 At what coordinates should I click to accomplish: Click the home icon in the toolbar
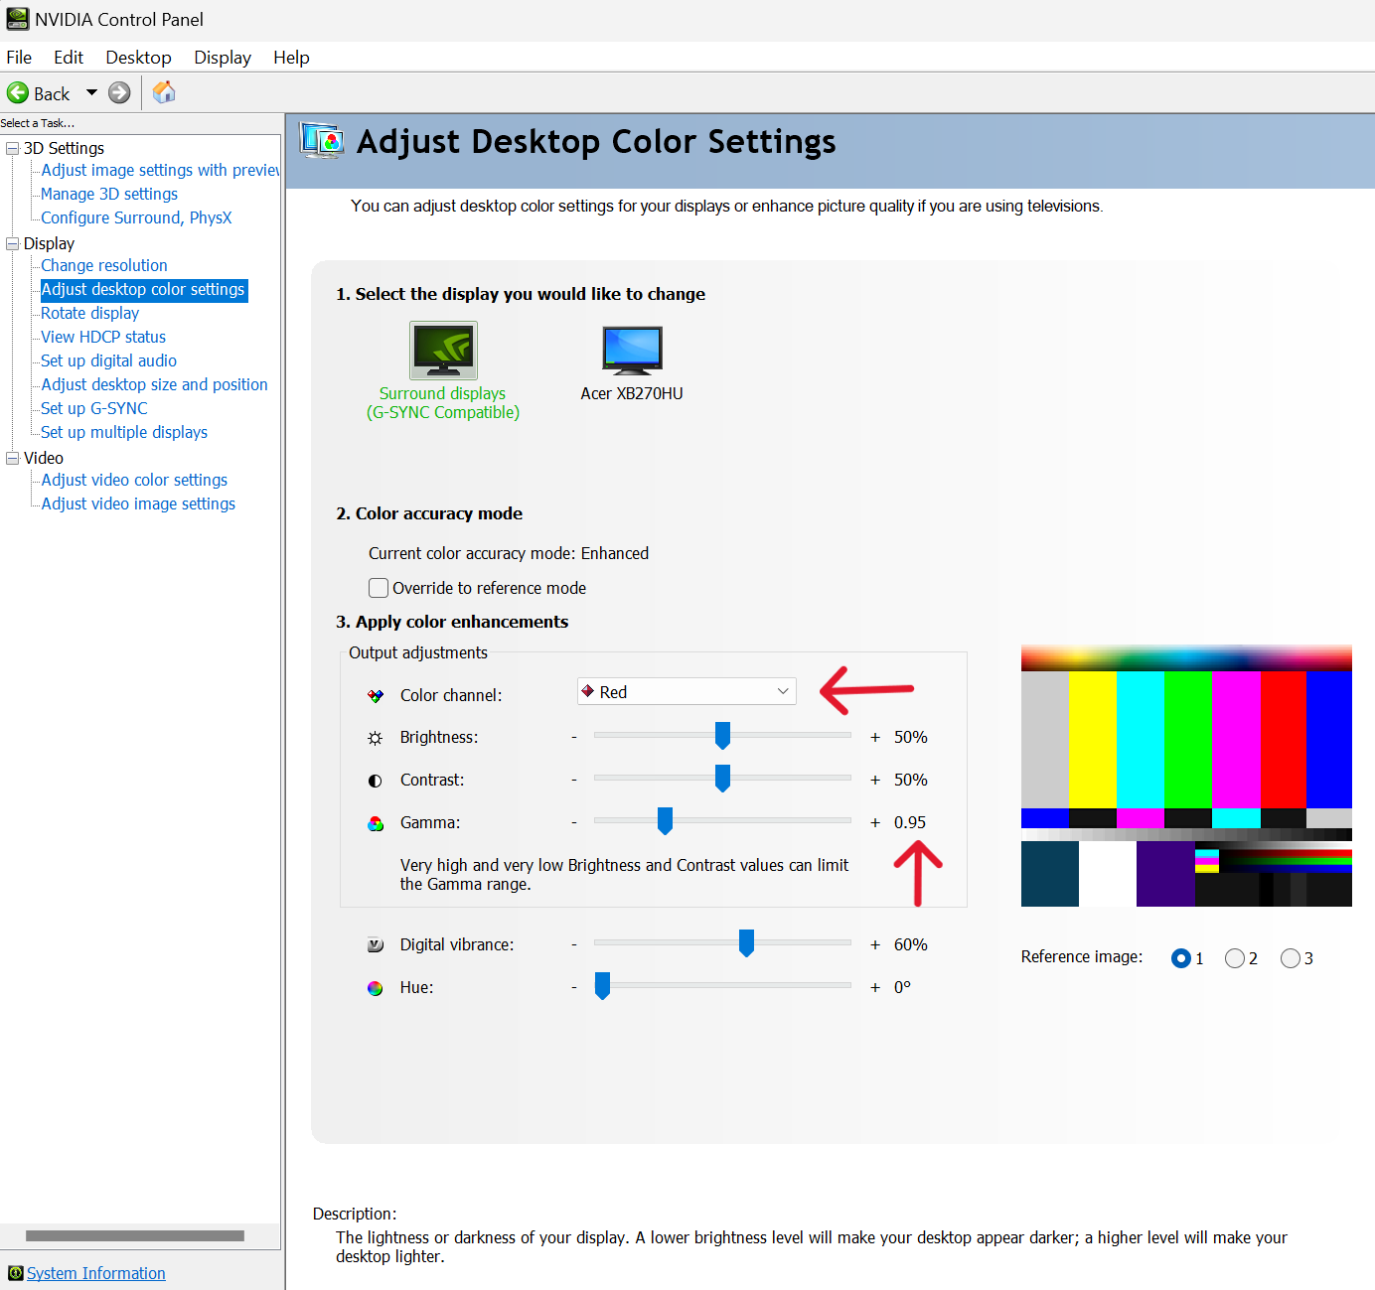162,92
